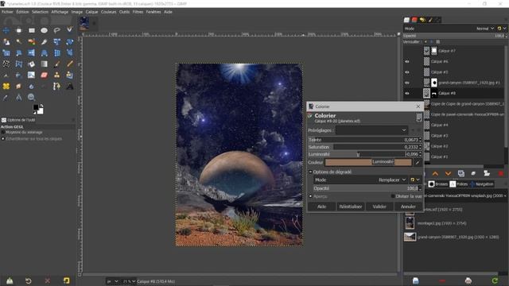This screenshot has width=509, height=286.
Task: Select the Paintbrush tool
Action: click(x=56, y=64)
